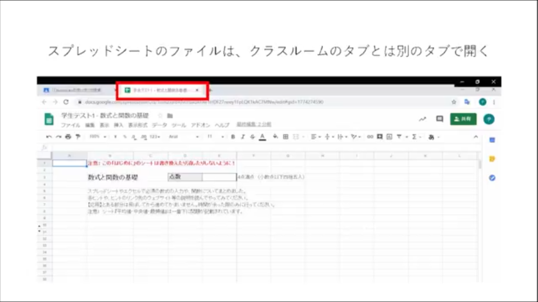Go back with the browser arrow
Image resolution: width=538 pixels, height=302 pixels.
[44, 102]
